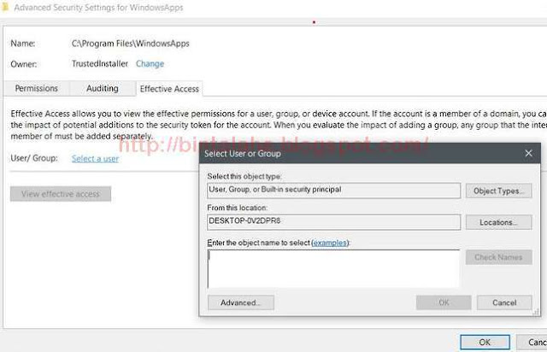Switch to the Permissions tab
The image size is (547, 352).
coord(36,88)
